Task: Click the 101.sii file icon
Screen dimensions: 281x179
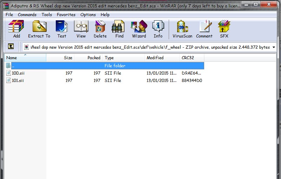Action: pos(8,80)
